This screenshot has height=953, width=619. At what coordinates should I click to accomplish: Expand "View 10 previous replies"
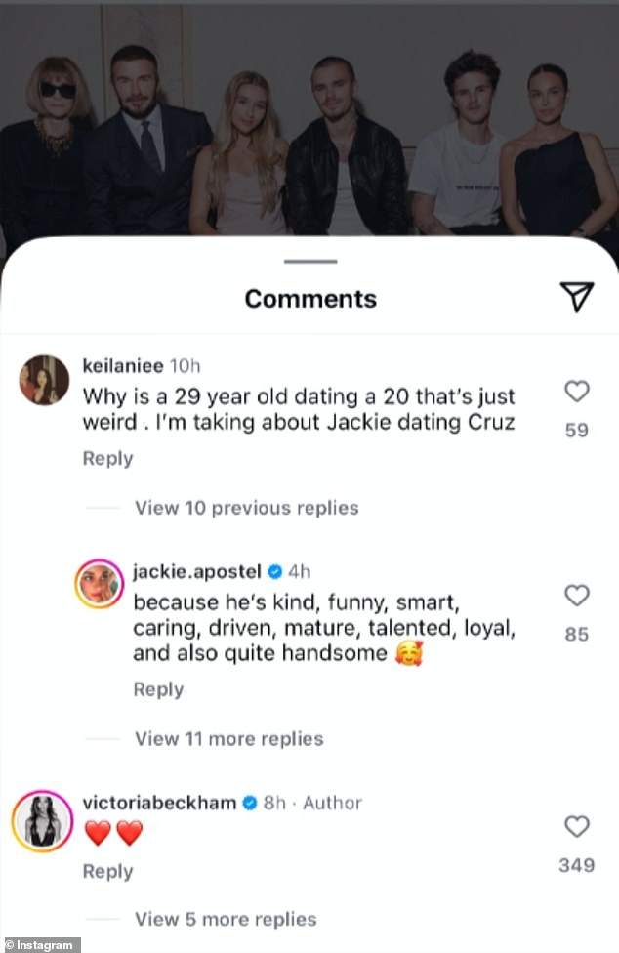246,508
